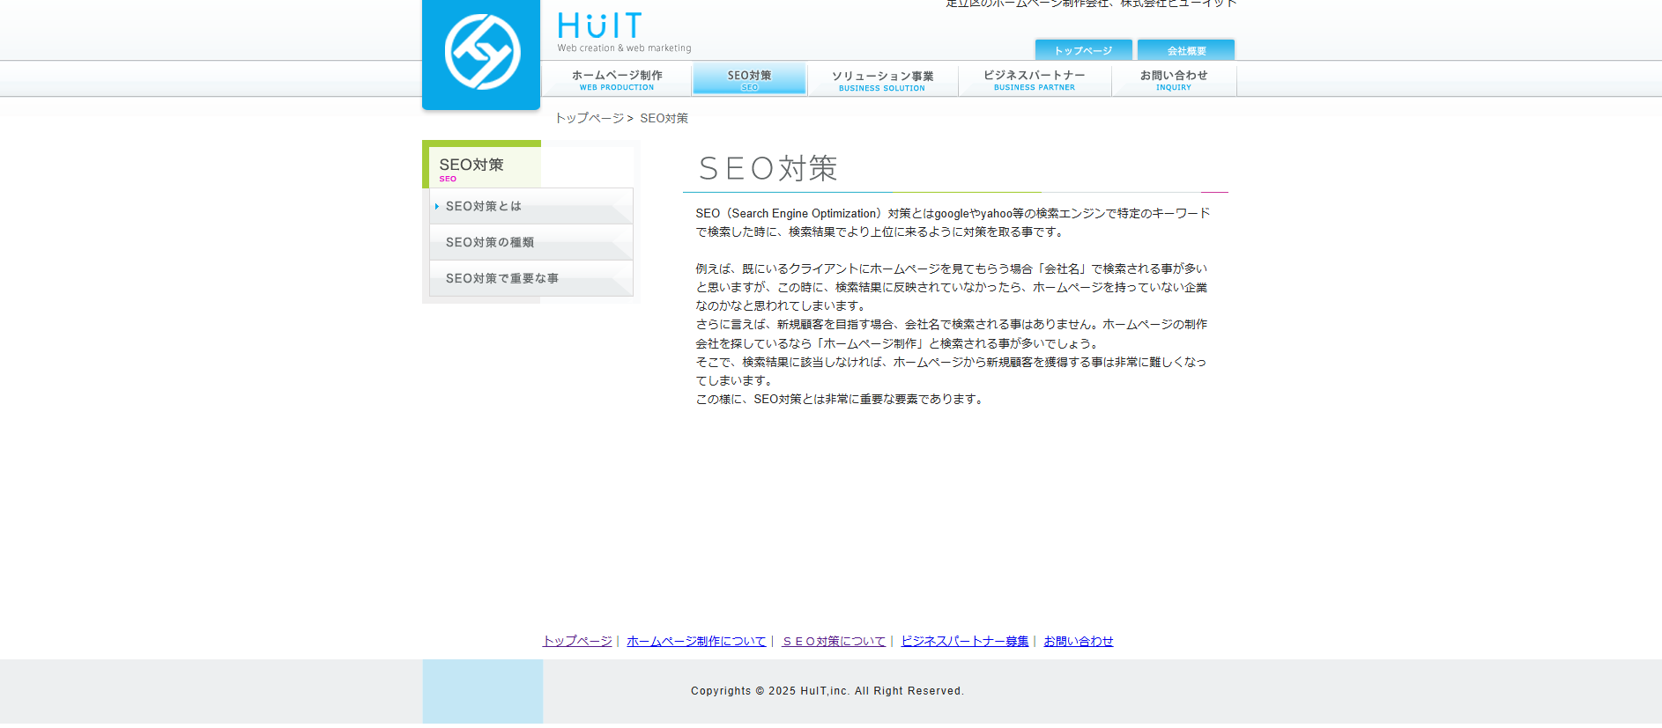Click the HuIT circular logo icon
The image size is (1662, 728).
pos(481,53)
